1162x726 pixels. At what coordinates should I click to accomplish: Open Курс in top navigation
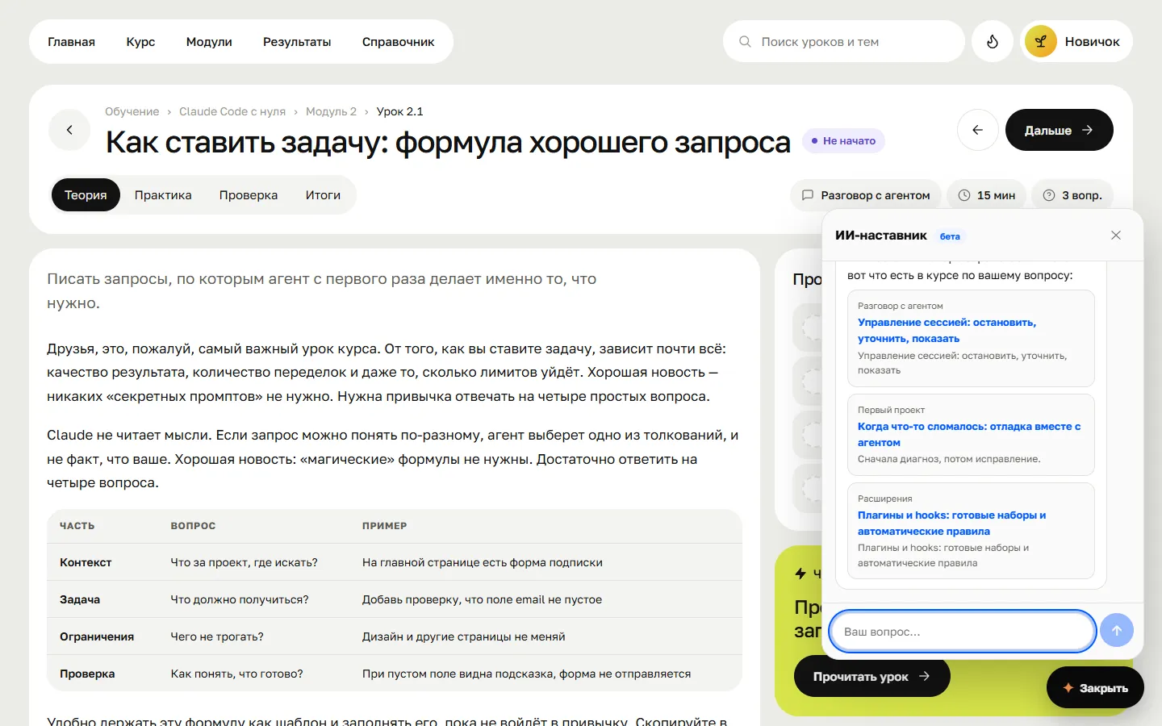(140, 42)
